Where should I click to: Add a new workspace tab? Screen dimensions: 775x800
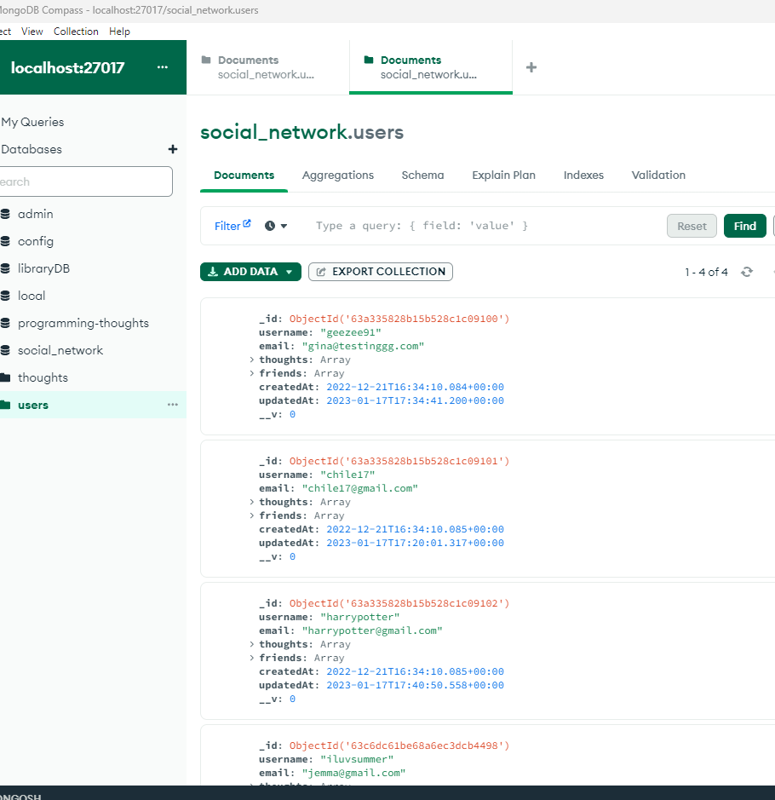coord(531,67)
